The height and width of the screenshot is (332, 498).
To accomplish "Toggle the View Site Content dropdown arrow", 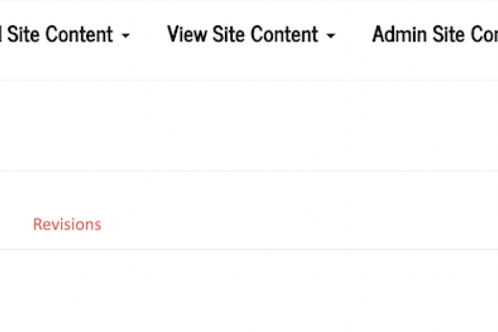I will click(331, 36).
